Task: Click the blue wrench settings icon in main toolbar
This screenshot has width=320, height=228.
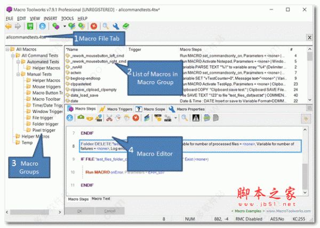Action: click(x=116, y=26)
